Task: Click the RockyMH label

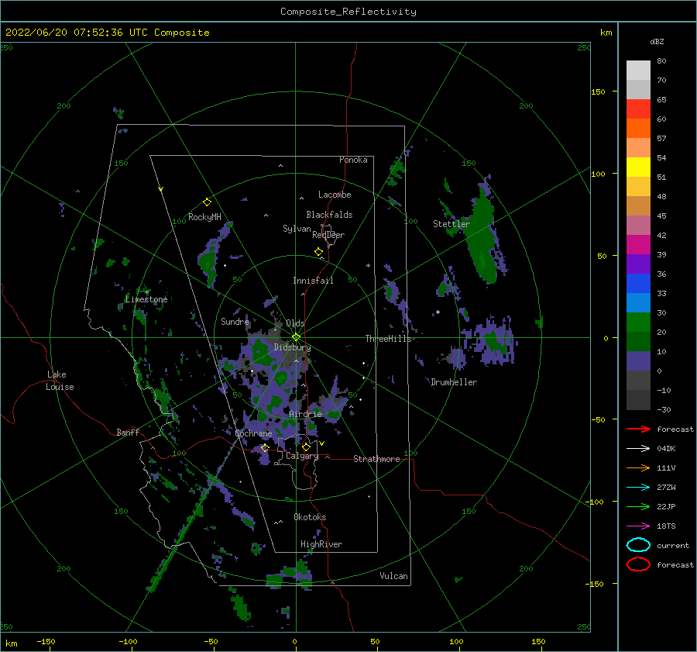Action: (204, 217)
